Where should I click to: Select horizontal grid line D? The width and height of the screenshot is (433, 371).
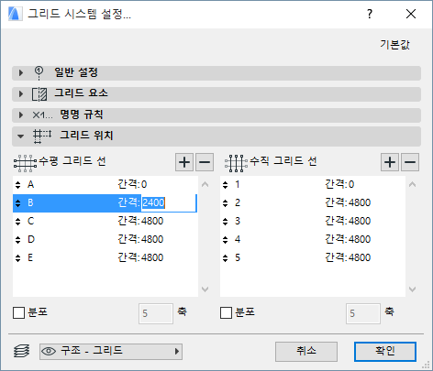pos(105,240)
